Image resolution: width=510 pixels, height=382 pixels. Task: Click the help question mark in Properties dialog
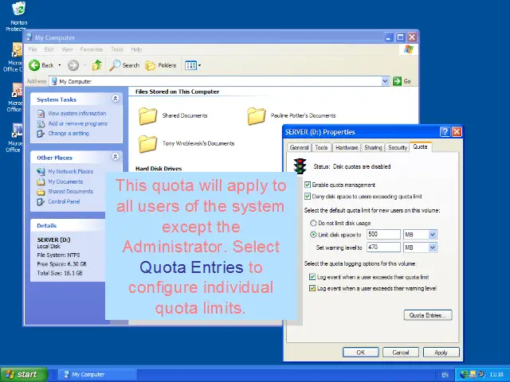coord(445,132)
